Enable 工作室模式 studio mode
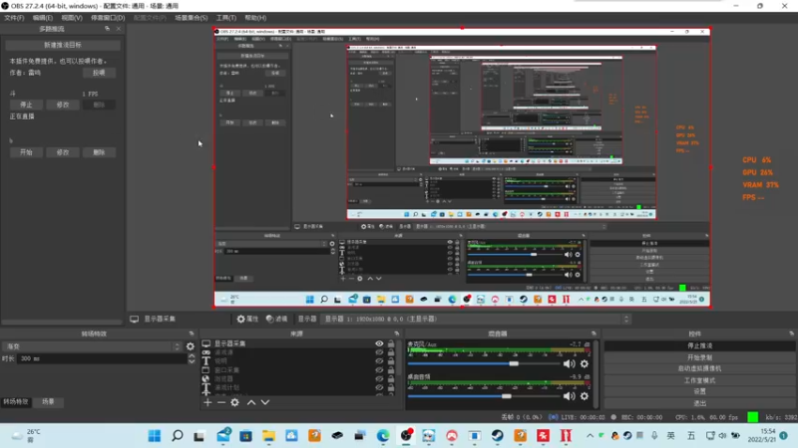 (x=700, y=380)
